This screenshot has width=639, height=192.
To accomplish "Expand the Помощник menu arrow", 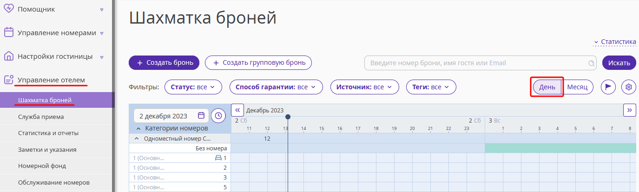I will (102, 9).
